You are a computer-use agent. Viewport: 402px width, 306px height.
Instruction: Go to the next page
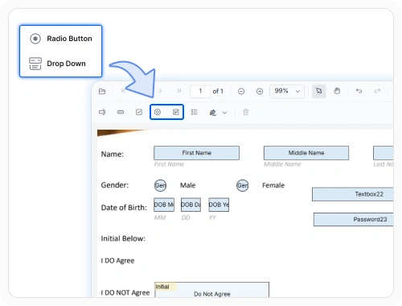pyautogui.click(x=160, y=91)
